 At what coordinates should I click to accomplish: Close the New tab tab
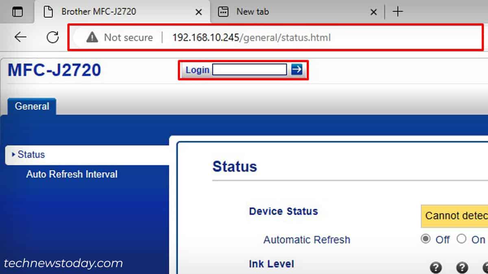(373, 12)
